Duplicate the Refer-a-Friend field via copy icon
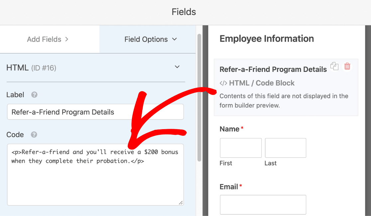 click(334, 66)
